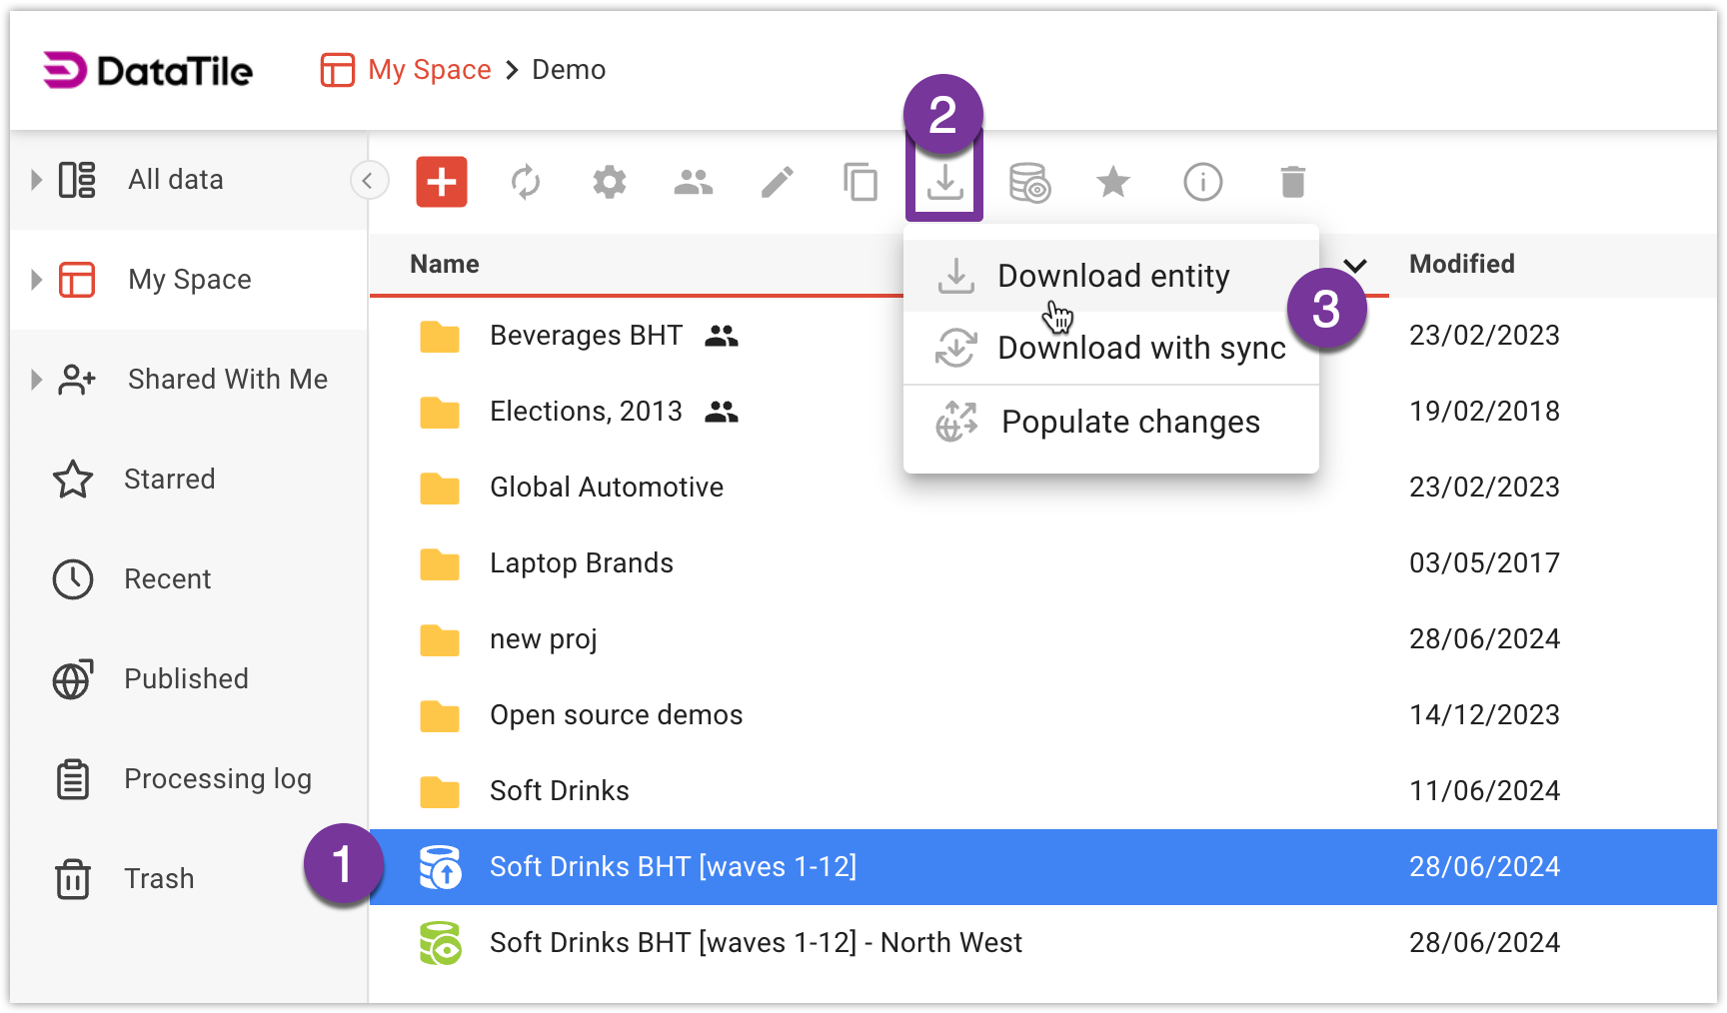The image size is (1727, 1013).
Task: Toggle sort order with column chevron
Action: tap(1355, 266)
